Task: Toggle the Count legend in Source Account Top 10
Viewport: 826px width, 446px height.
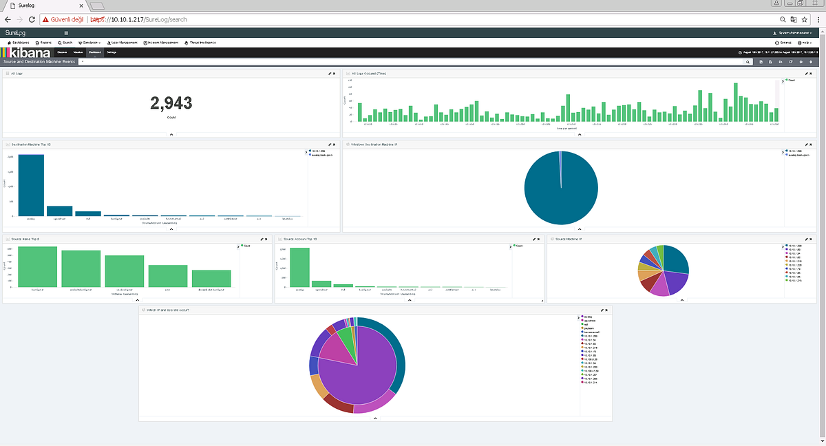Action: (519, 245)
